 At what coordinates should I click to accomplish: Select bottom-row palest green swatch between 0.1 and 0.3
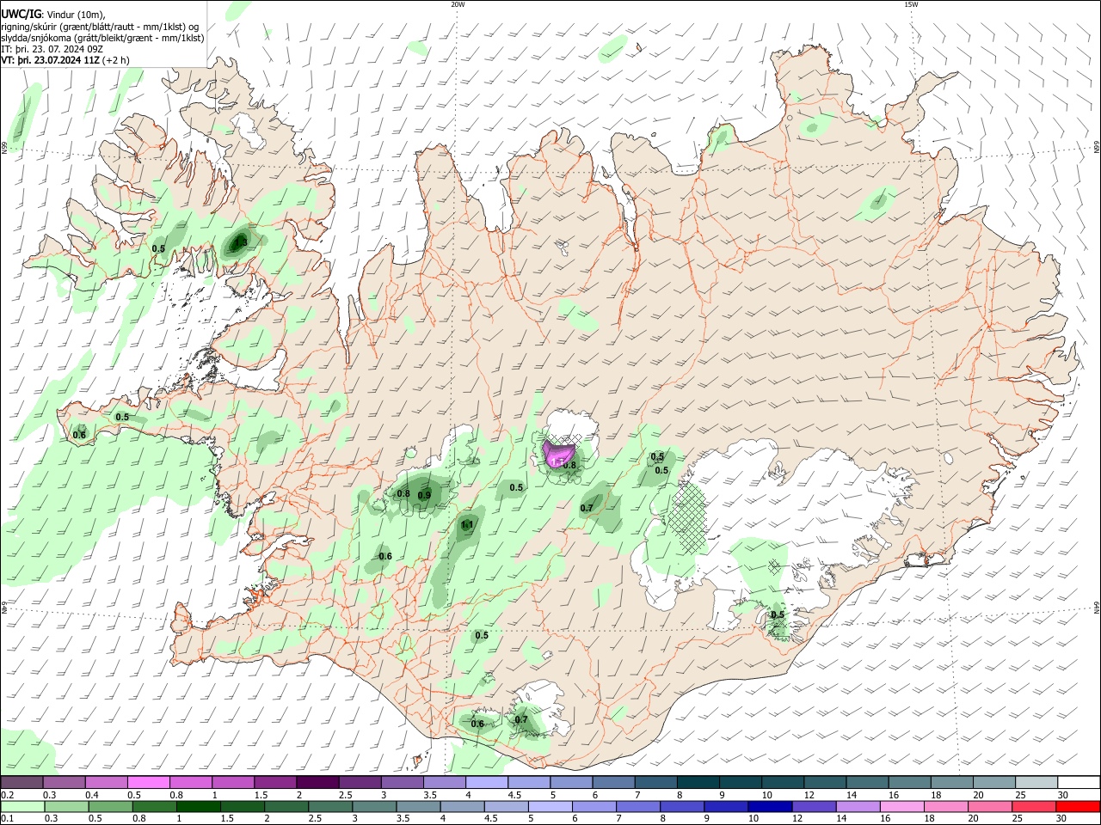tap(22, 807)
